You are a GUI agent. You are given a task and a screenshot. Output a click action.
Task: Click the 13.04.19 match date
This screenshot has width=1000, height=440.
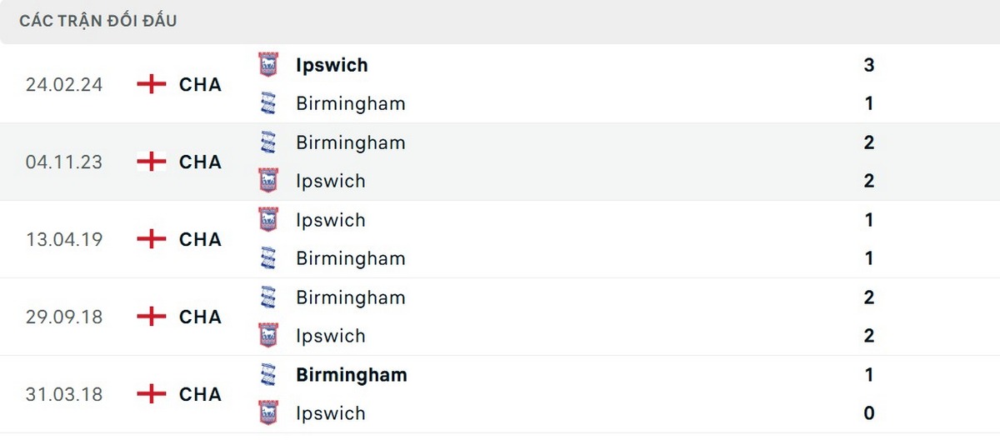click(64, 239)
